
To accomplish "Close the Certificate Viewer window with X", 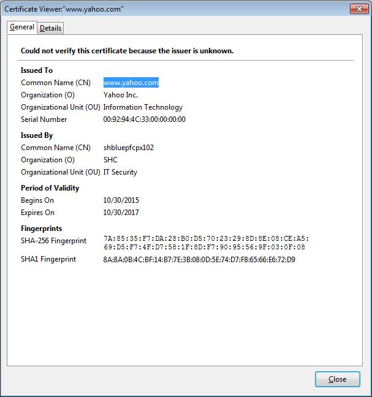I will coord(359,9).
